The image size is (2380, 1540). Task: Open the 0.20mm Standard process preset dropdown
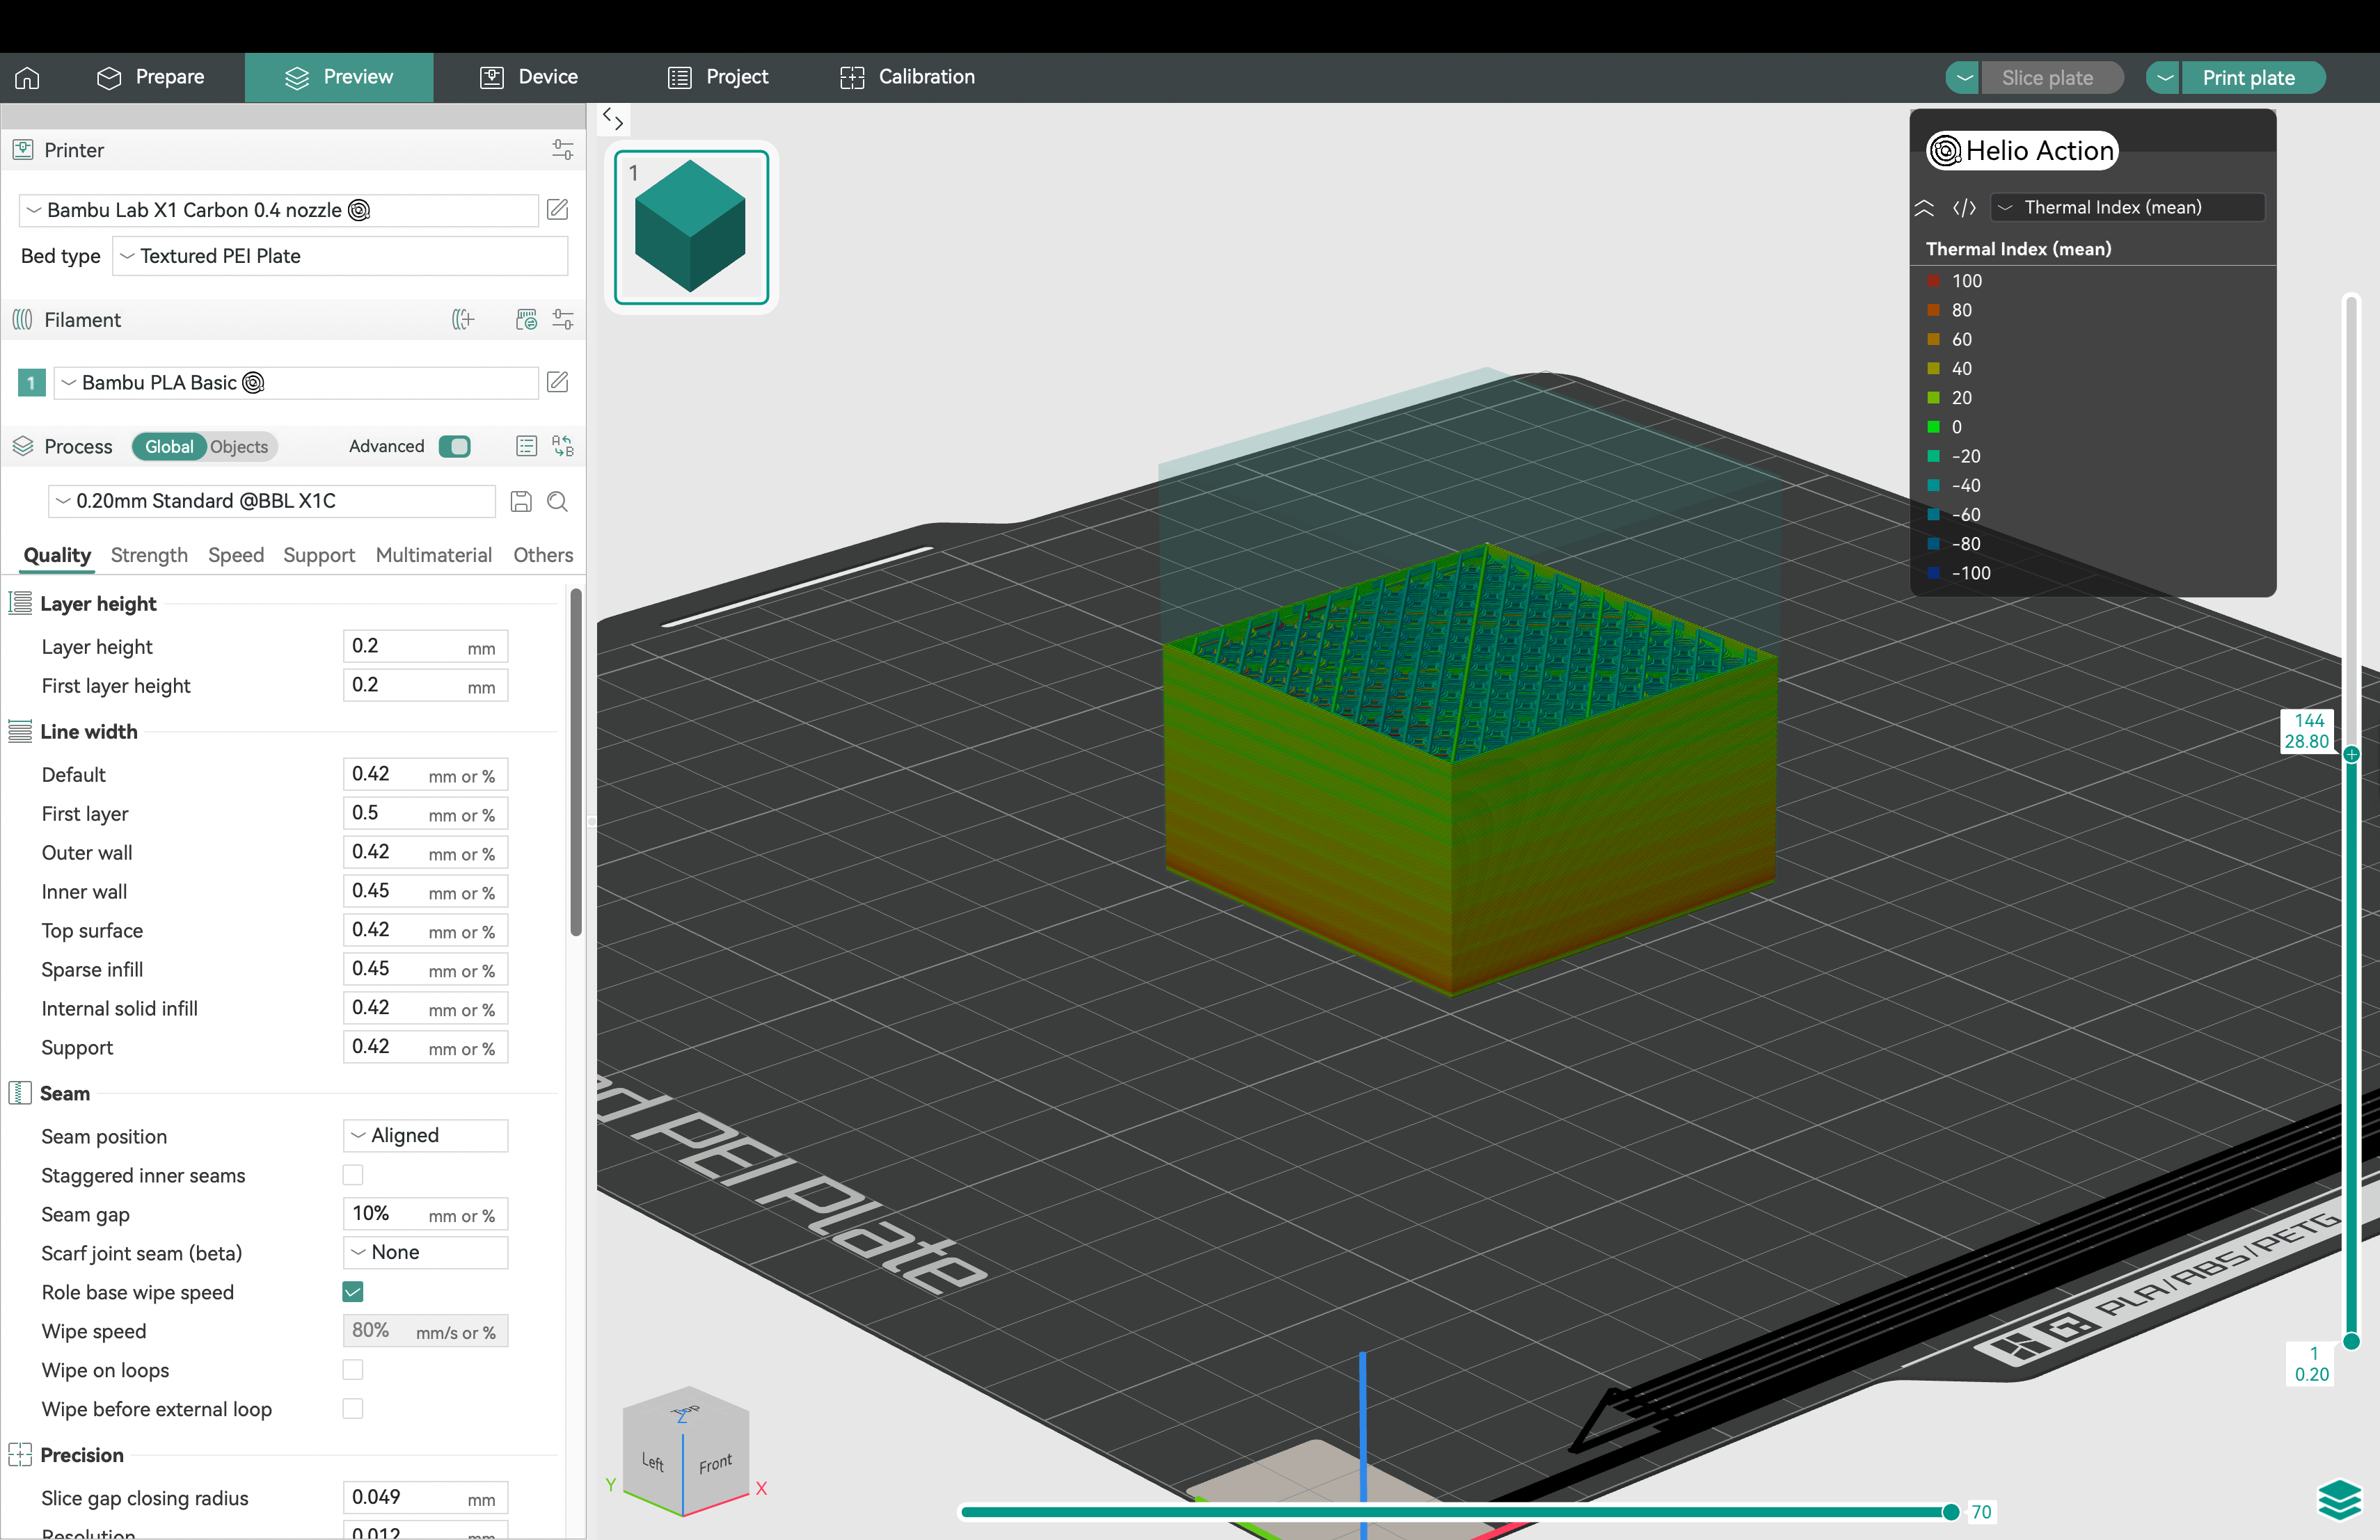click(271, 502)
